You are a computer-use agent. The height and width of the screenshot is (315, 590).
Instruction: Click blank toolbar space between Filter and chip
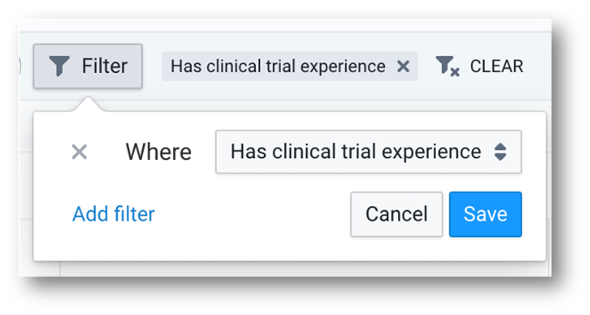click(152, 67)
